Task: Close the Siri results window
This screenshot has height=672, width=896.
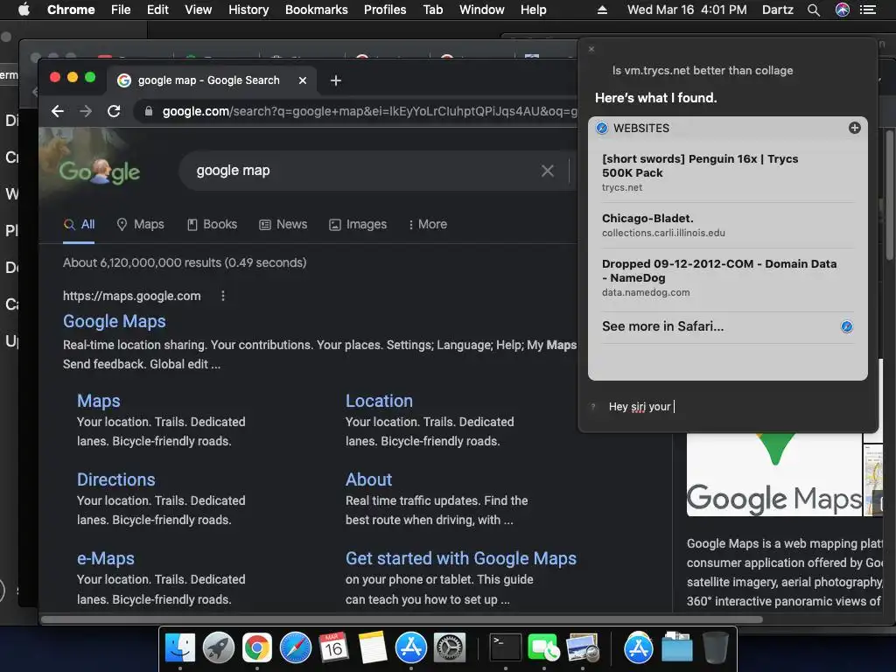Action: 591,49
